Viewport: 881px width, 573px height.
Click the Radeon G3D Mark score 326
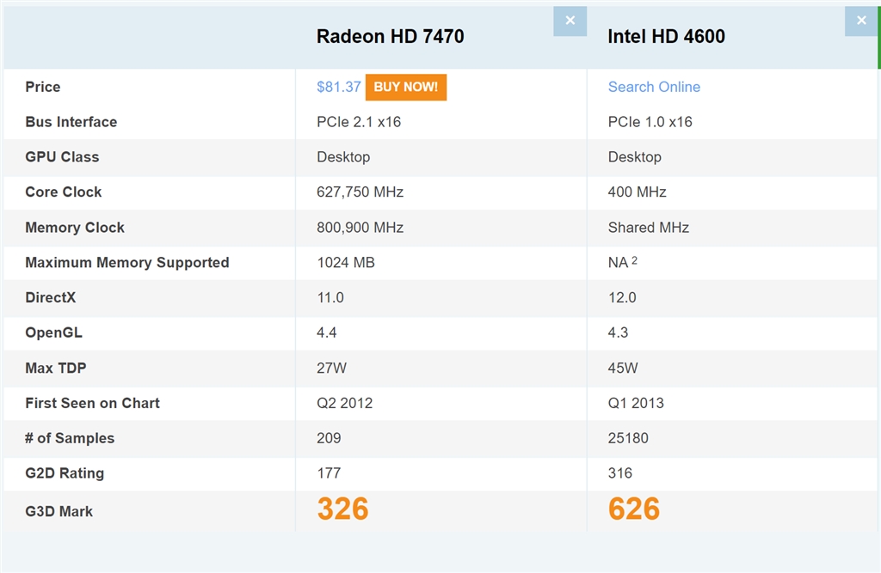click(342, 509)
